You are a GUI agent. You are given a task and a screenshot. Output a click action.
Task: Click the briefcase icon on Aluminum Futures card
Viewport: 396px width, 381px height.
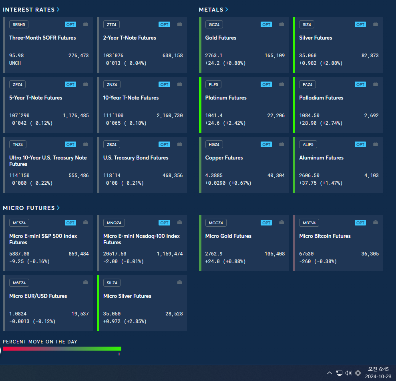376,144
